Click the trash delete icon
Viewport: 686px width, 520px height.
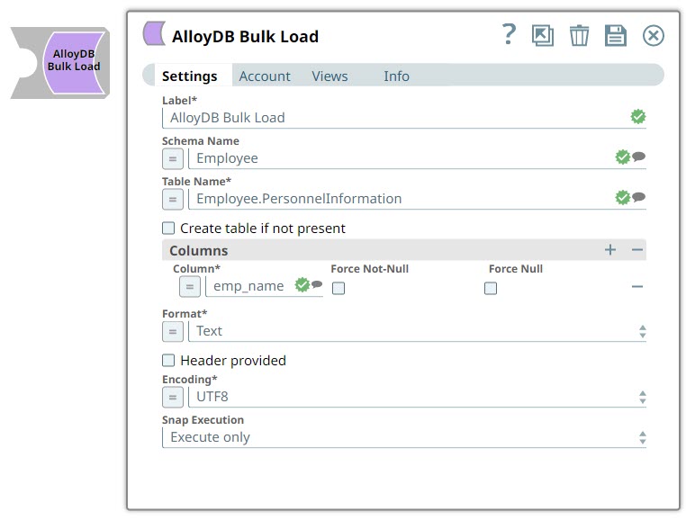click(x=579, y=35)
